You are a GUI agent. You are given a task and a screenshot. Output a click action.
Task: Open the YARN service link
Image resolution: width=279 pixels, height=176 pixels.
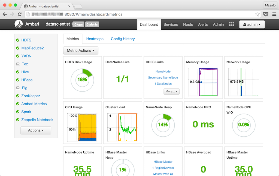[26, 56]
